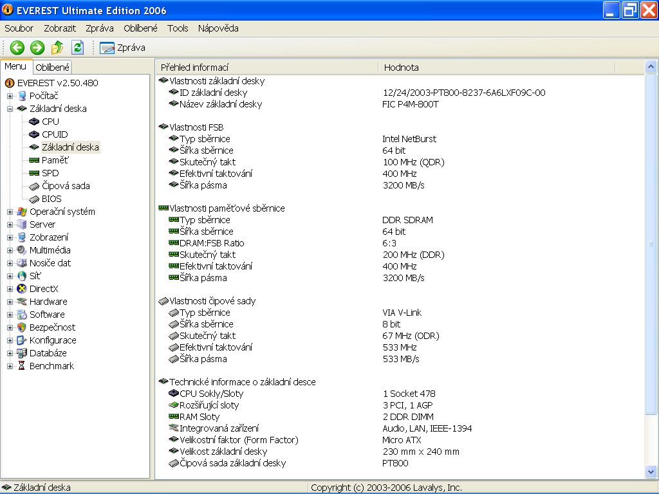
Task: Click the green Back arrow toolbar icon
Action: tap(17, 47)
